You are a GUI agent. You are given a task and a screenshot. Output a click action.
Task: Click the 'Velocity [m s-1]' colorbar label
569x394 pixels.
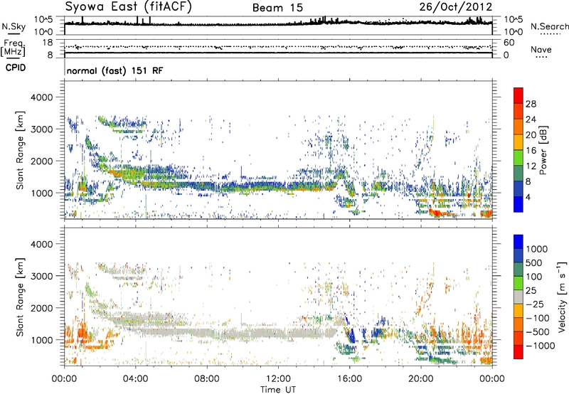tap(562, 297)
